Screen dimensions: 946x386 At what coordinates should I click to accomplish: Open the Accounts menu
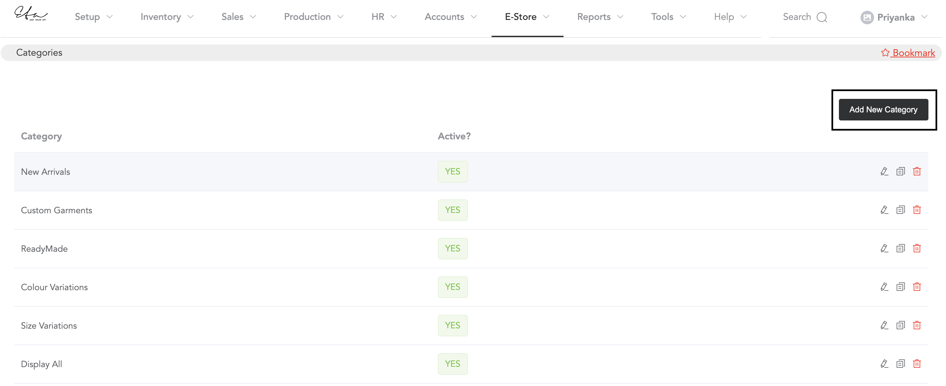pos(451,17)
